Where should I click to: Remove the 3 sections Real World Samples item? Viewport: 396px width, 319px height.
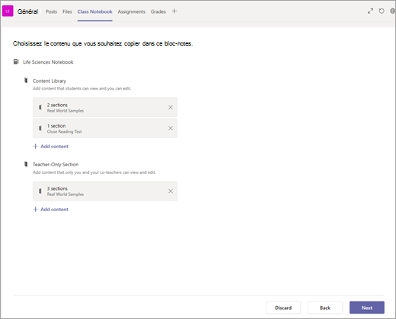coord(171,191)
